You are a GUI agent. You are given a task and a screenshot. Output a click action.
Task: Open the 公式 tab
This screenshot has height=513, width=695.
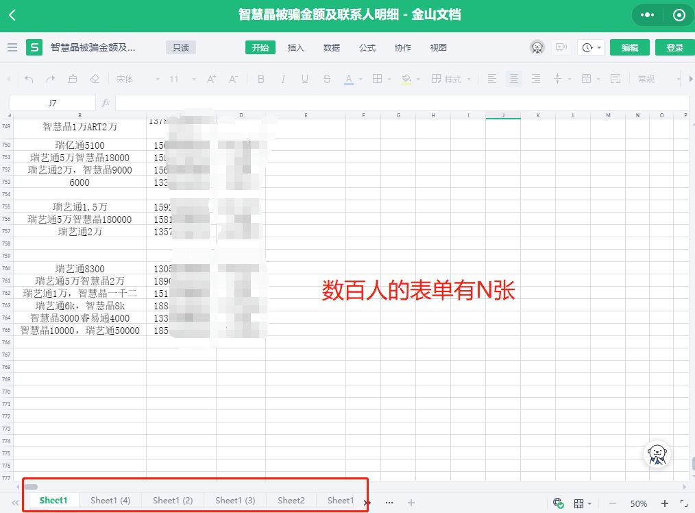point(367,47)
